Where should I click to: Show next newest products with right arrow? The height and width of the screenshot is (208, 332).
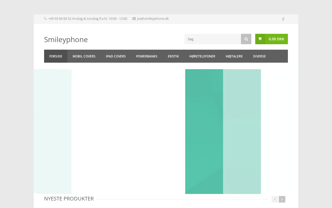tap(282, 199)
